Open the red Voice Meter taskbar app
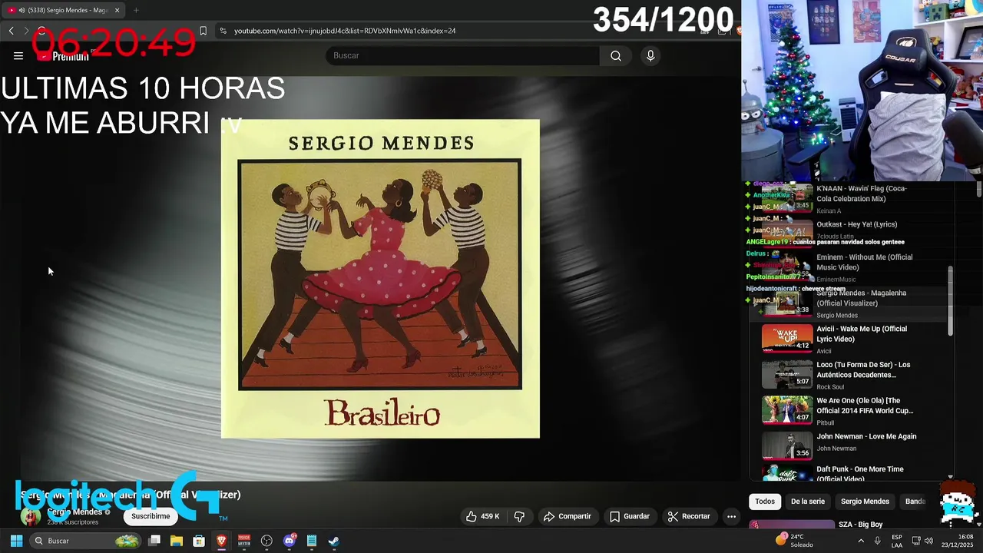Image resolution: width=983 pixels, height=553 pixels. point(244,541)
